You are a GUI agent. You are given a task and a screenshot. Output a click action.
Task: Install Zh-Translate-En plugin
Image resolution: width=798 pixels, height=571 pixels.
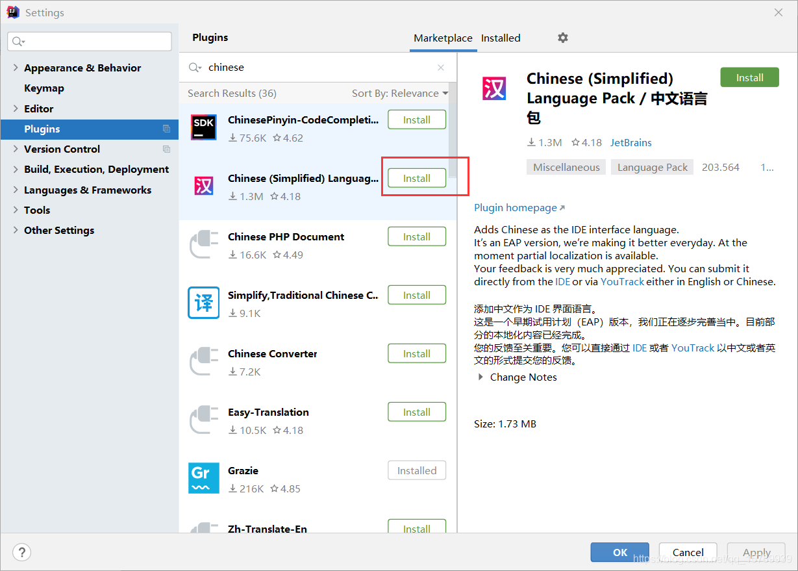pyautogui.click(x=417, y=526)
